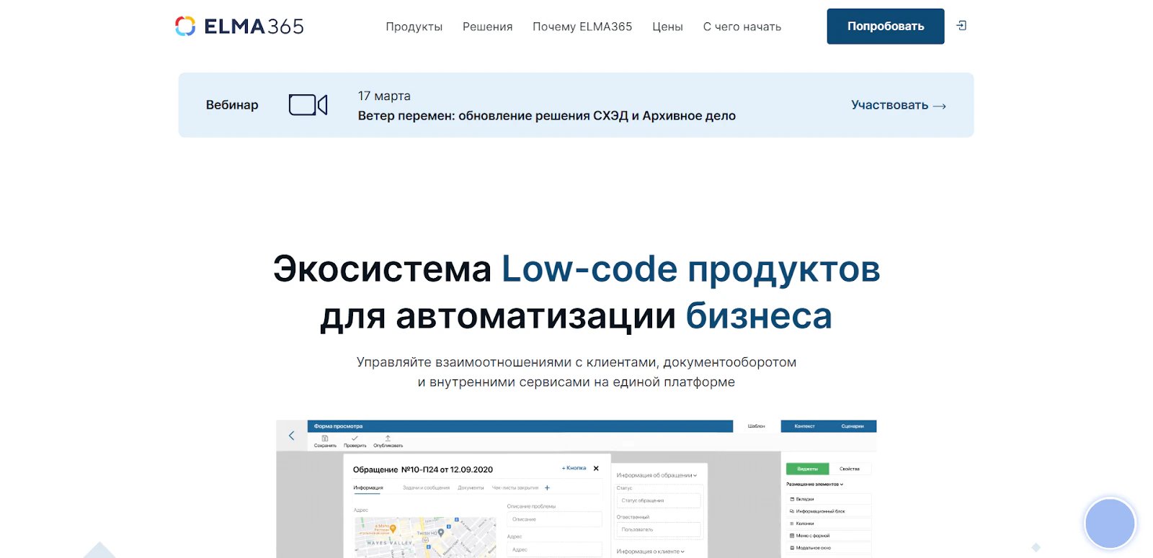Click the Модальное окно widget icon
The width and height of the screenshot is (1153, 558).
(792, 548)
